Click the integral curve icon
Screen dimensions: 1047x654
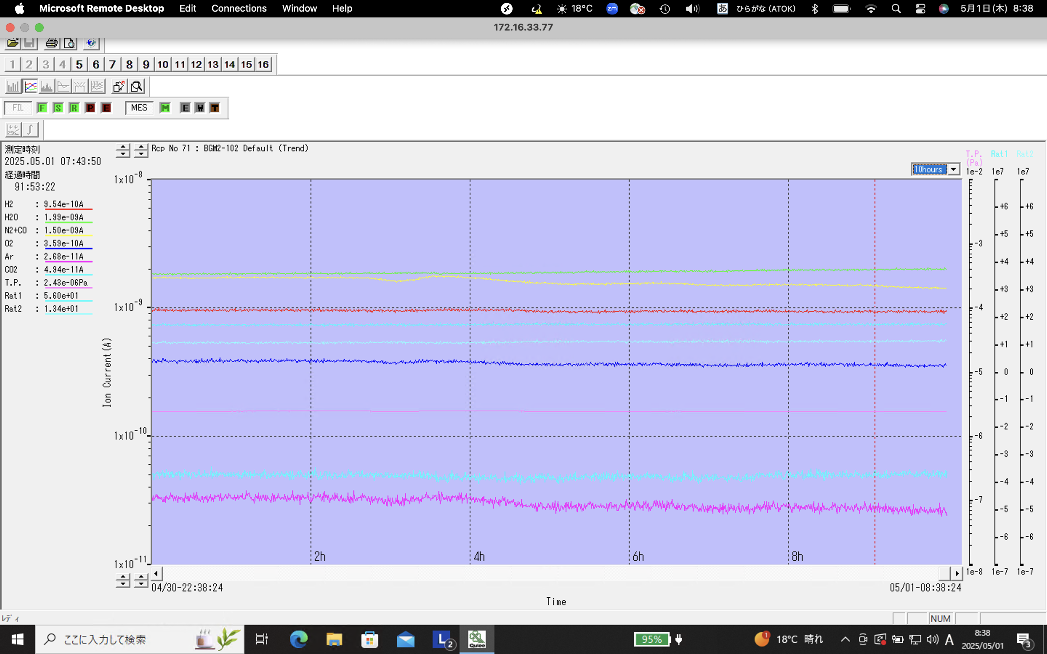click(30, 129)
